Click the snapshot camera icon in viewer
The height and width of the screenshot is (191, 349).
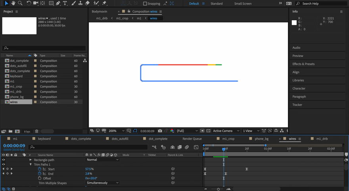pos(160,131)
